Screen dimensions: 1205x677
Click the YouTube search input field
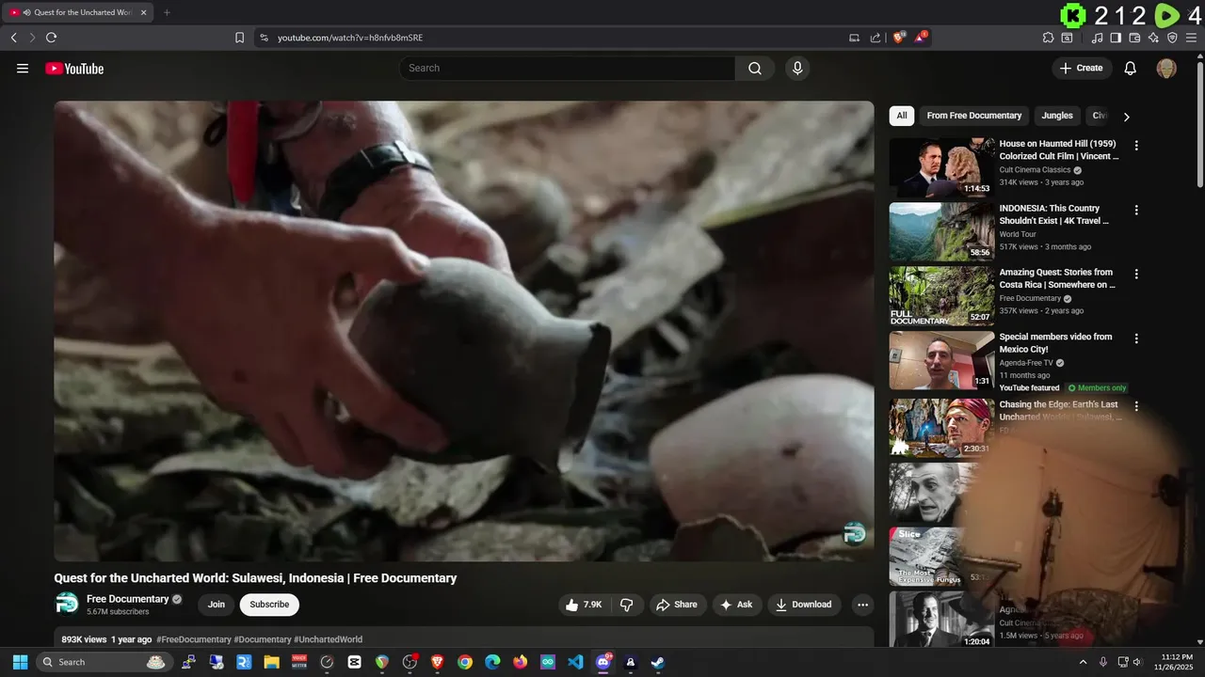click(568, 68)
